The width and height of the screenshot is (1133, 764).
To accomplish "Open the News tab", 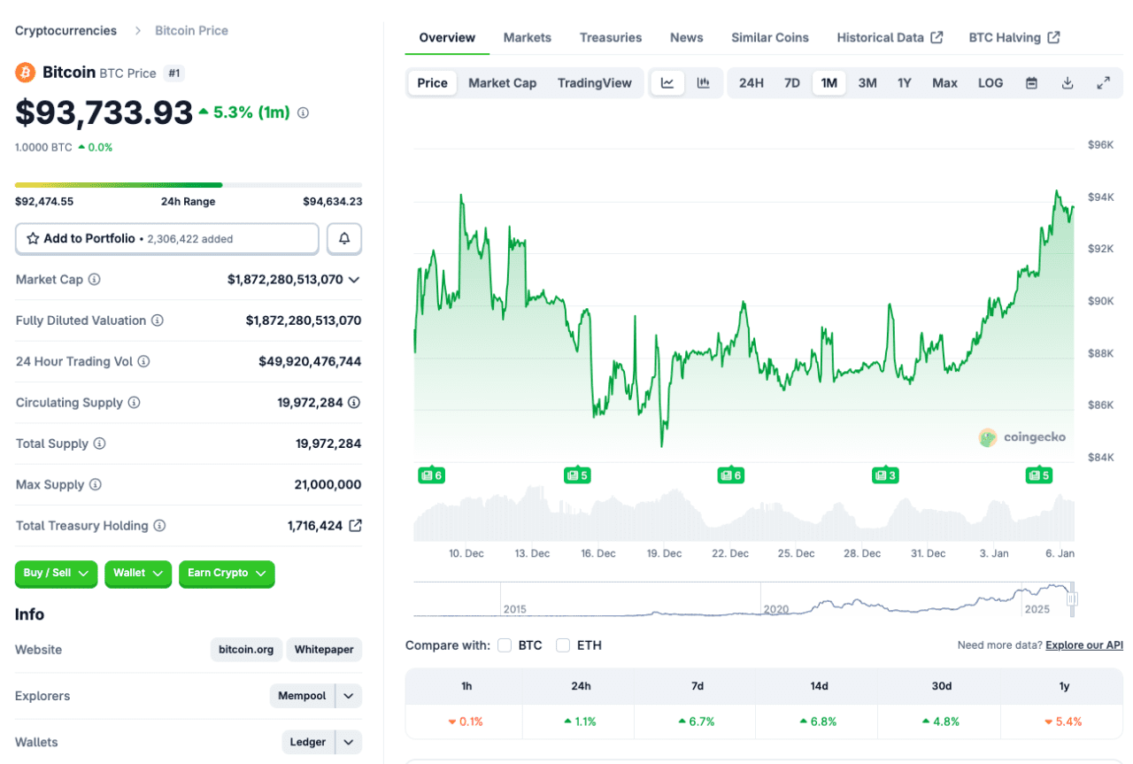I will [x=687, y=37].
